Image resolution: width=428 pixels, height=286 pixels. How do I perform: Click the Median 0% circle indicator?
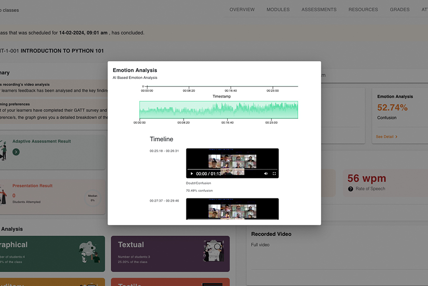(93, 197)
